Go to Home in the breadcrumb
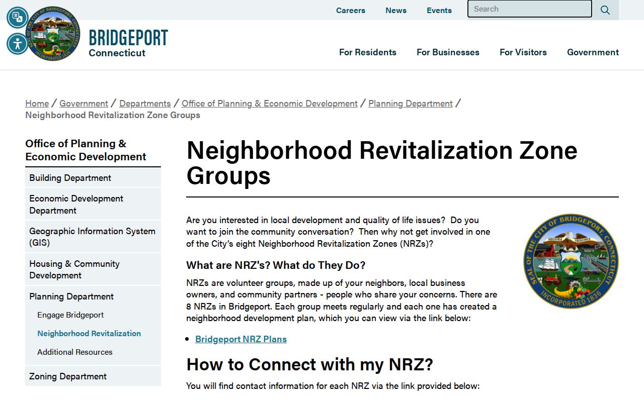The image size is (644, 402). 37,104
